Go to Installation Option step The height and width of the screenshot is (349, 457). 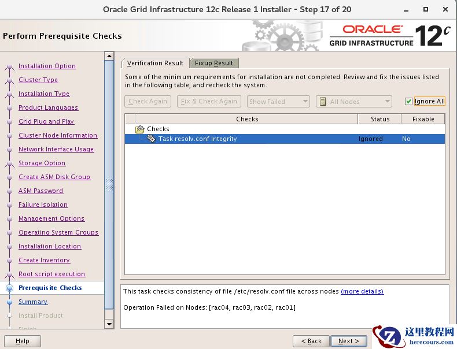pyautogui.click(x=47, y=66)
